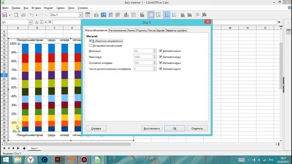Click the Chart Wall icon
This screenshot has width=292, height=164.
point(110,15)
